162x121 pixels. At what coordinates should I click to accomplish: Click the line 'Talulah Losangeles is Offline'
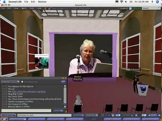tap(20, 102)
